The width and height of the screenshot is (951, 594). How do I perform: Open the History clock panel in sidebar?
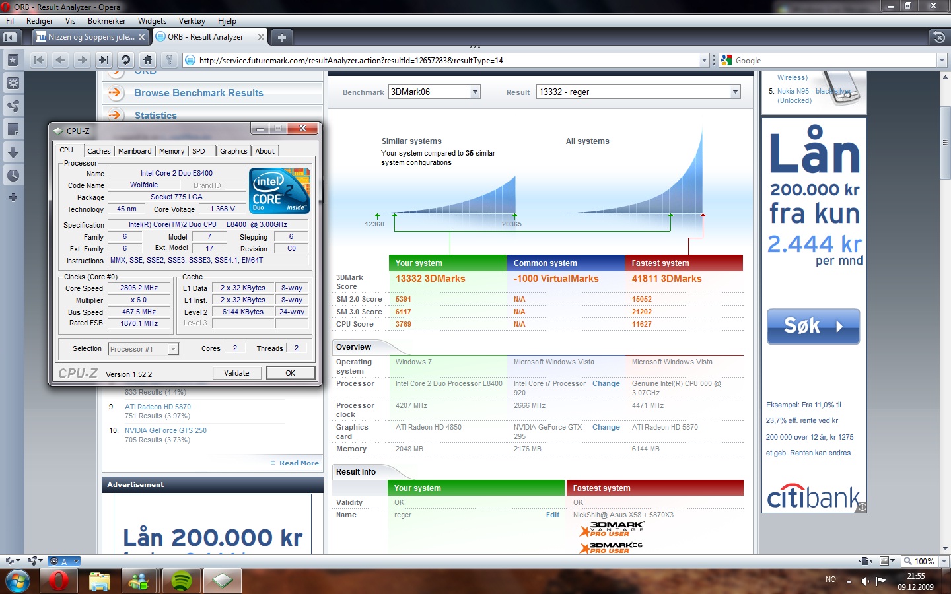pos(13,175)
